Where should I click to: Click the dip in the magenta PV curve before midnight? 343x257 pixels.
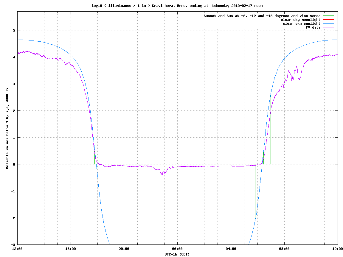coord(162,175)
